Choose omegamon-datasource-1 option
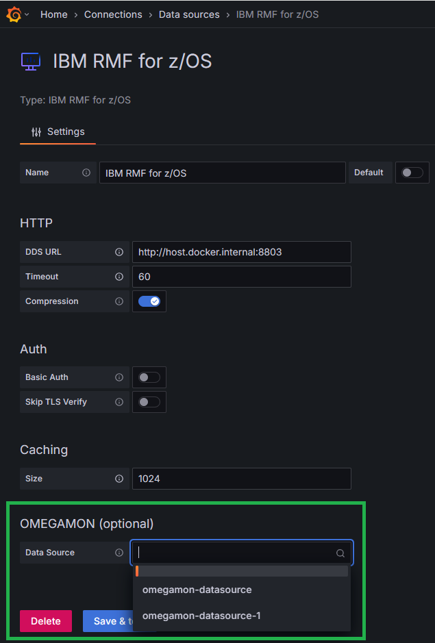435x643 pixels. (x=201, y=616)
